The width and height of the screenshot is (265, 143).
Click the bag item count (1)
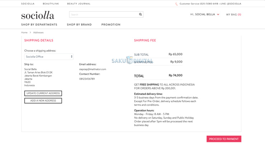click(240, 15)
